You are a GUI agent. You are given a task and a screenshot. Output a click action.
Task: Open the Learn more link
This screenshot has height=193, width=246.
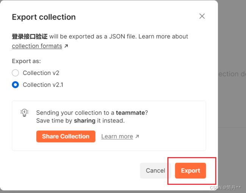click(117, 136)
